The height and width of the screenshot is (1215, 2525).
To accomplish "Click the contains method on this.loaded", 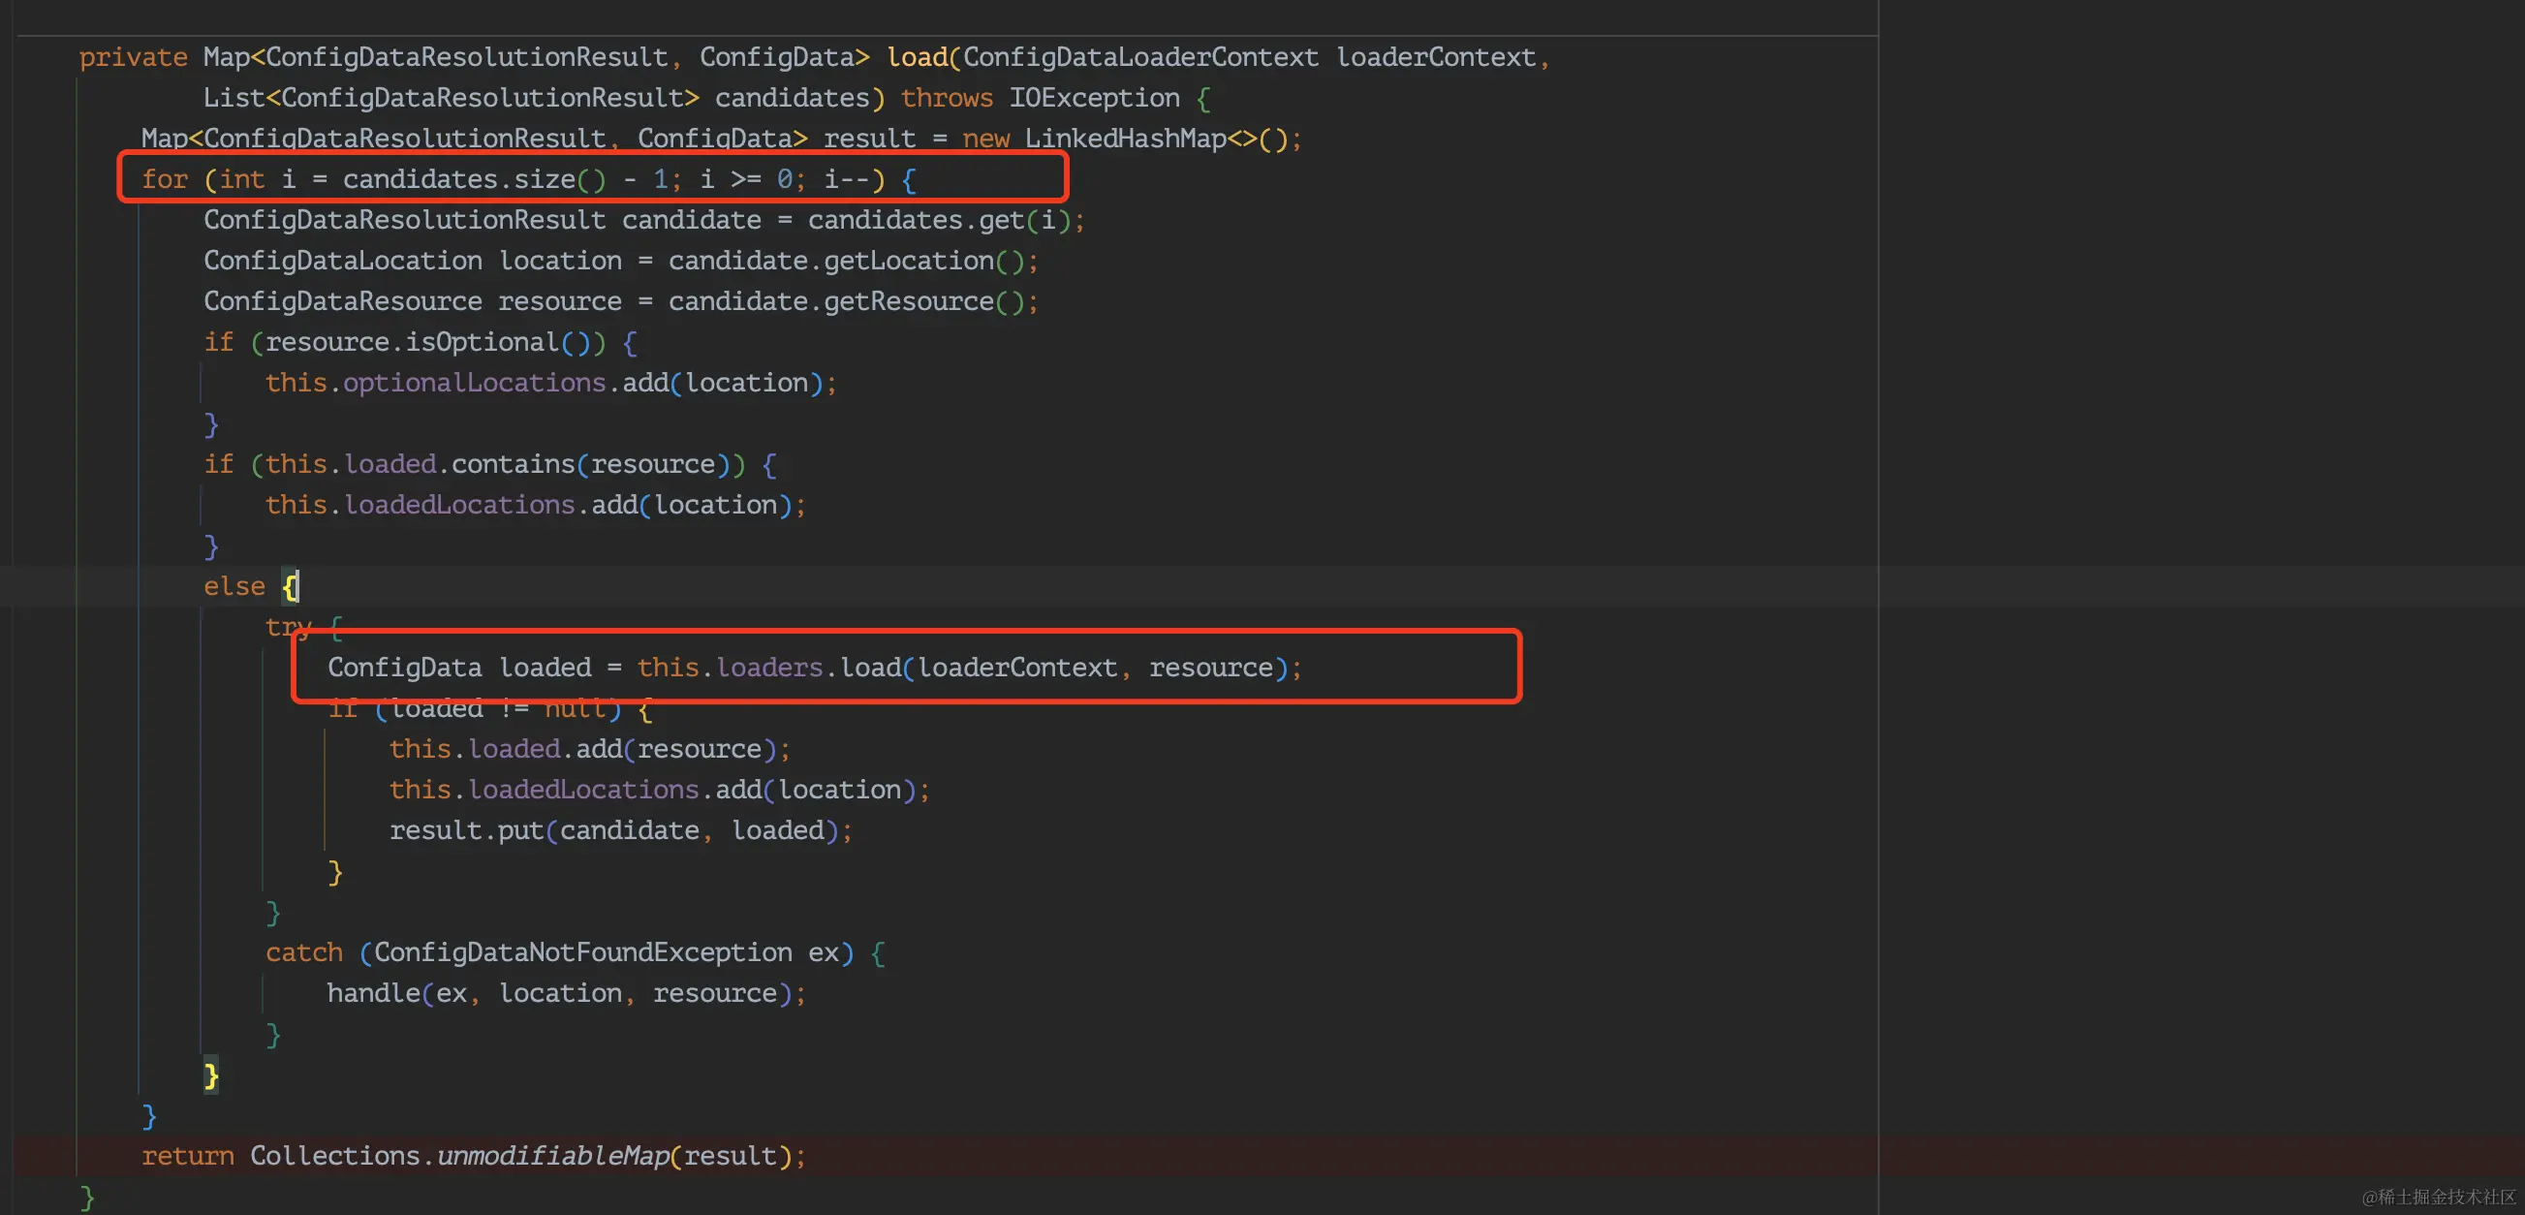I will [x=513, y=464].
